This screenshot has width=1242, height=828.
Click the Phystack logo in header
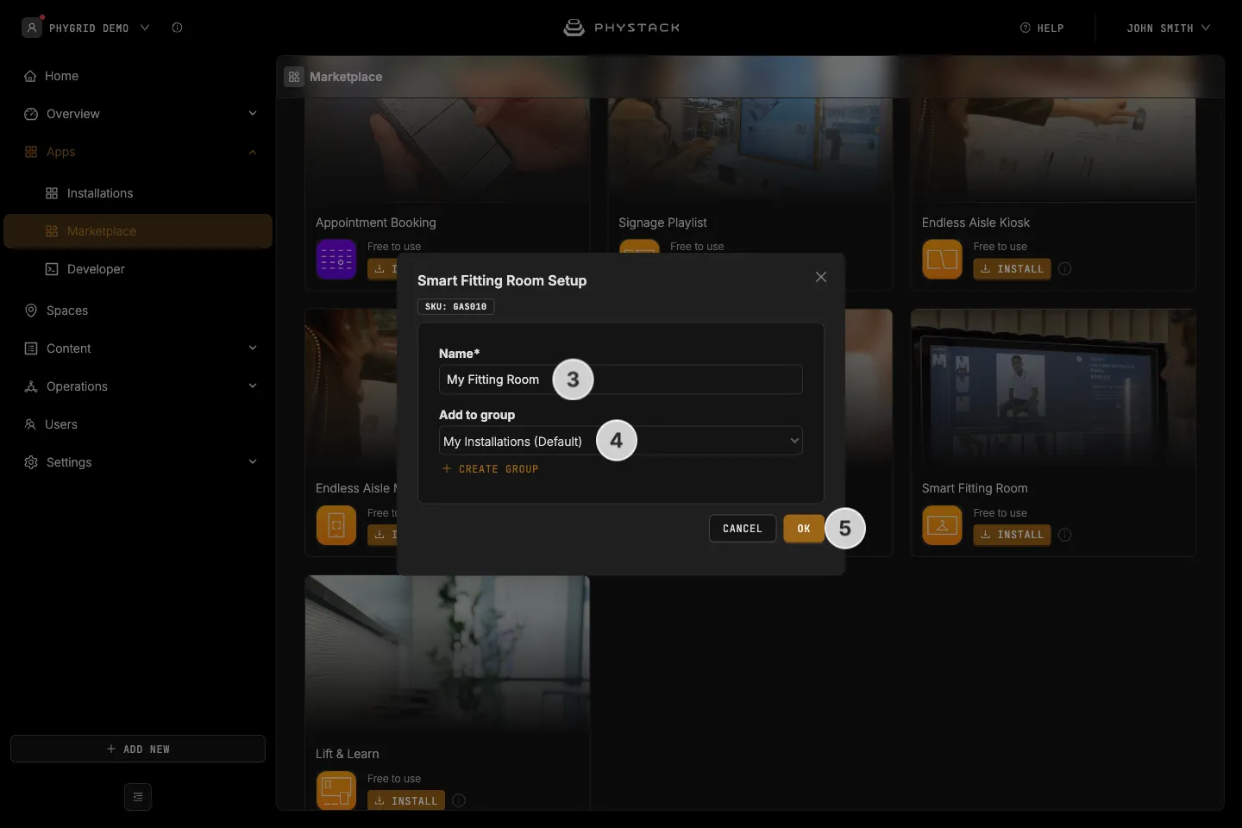click(621, 28)
